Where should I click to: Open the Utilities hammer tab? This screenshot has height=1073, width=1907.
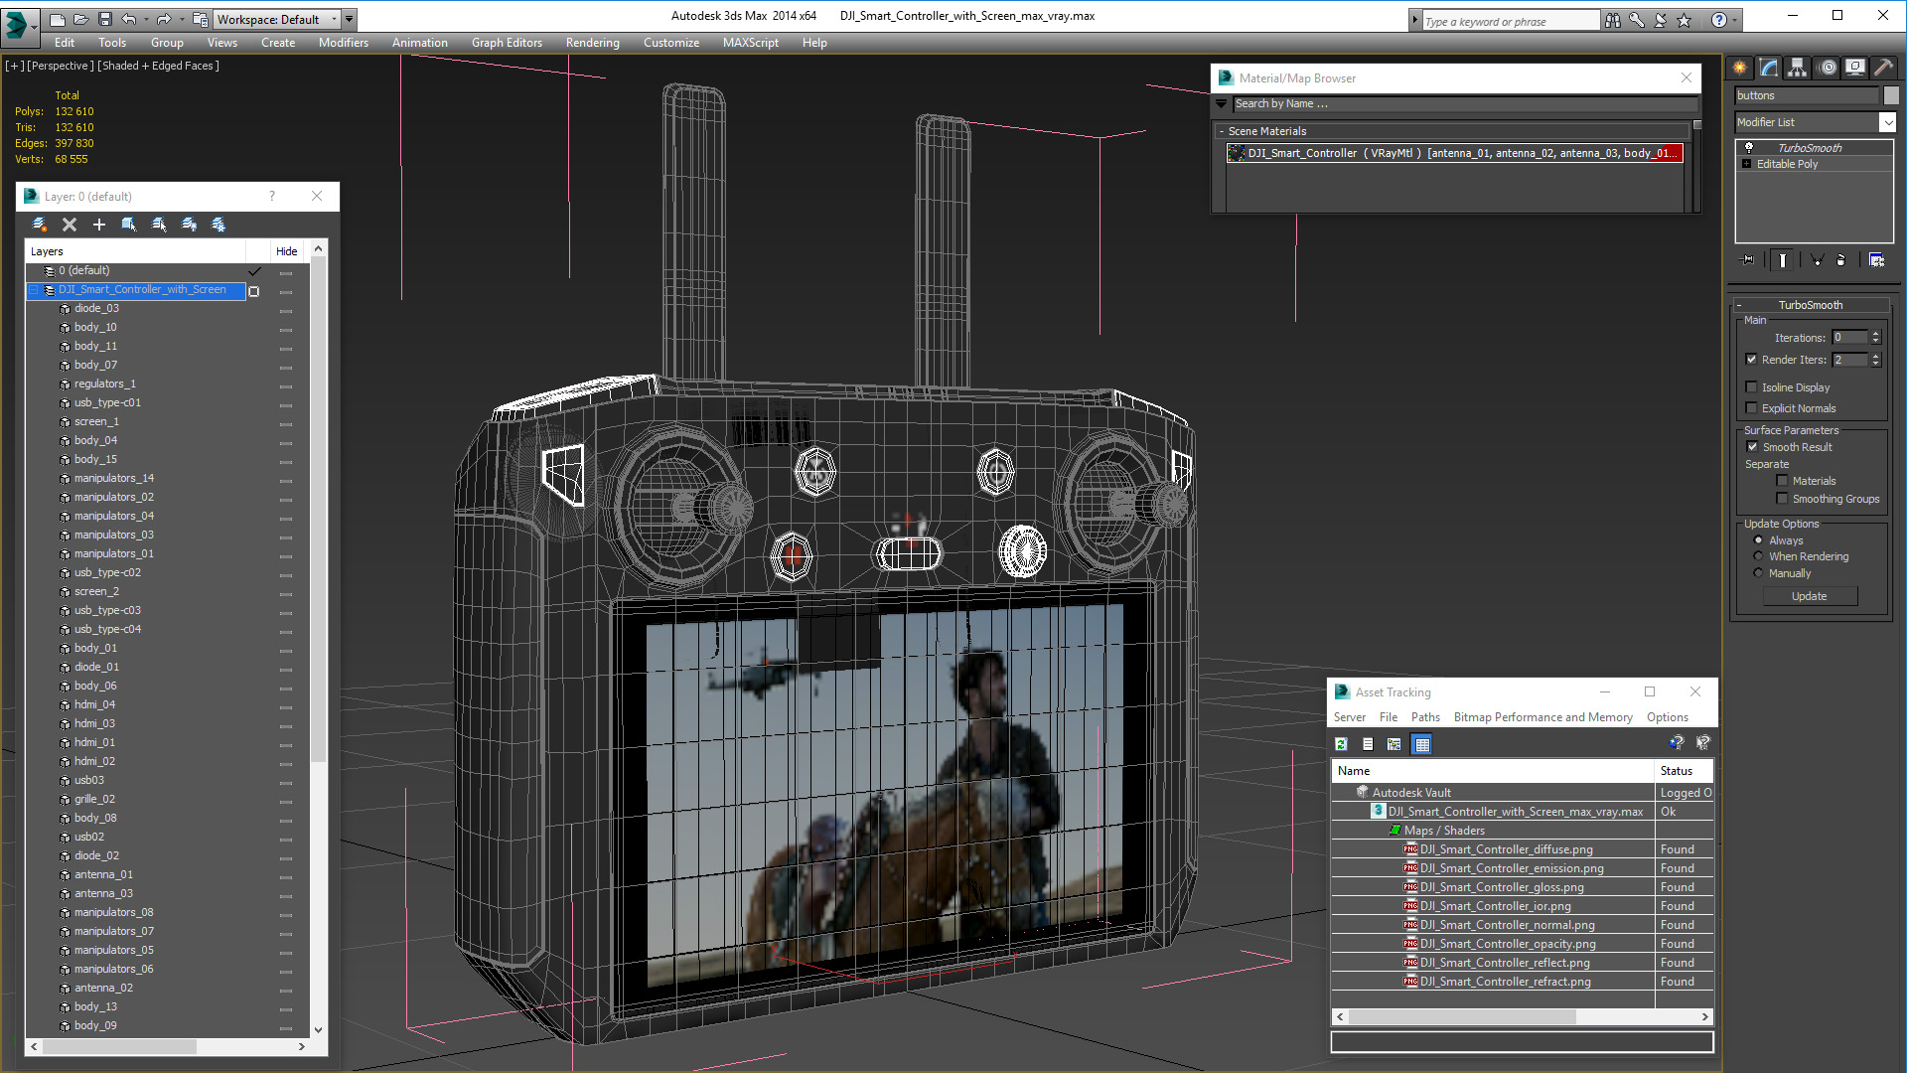(x=1883, y=68)
